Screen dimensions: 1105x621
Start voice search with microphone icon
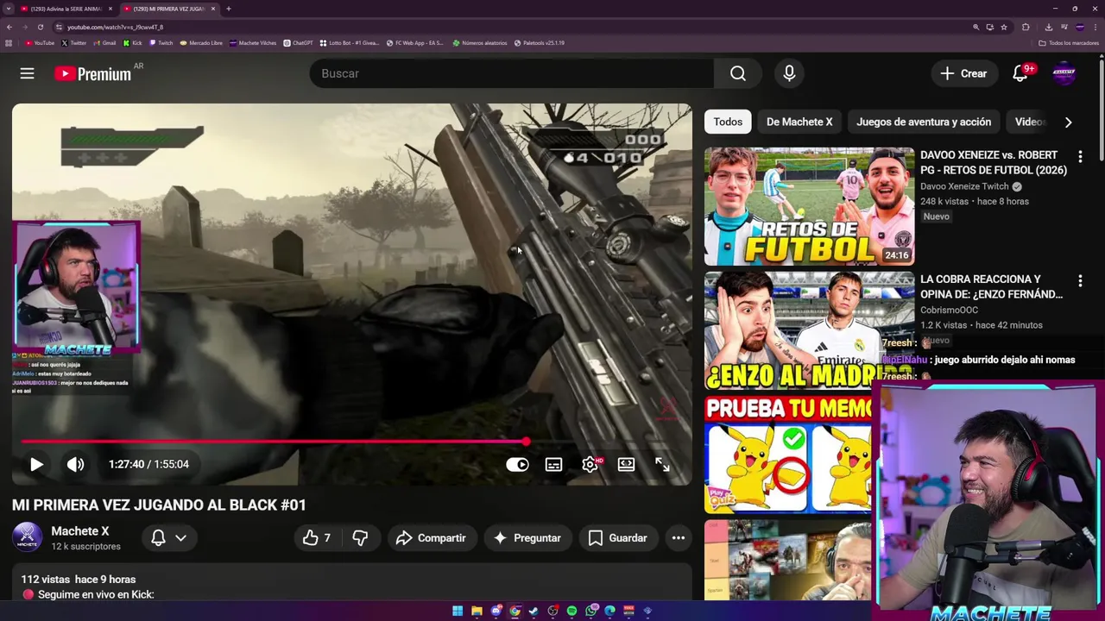[789, 74]
